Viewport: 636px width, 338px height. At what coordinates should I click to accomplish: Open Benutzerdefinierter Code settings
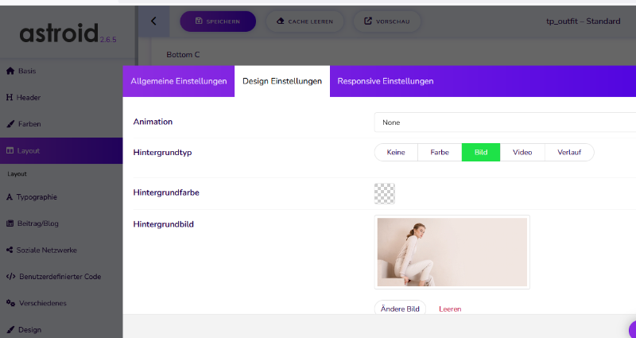[x=61, y=277]
